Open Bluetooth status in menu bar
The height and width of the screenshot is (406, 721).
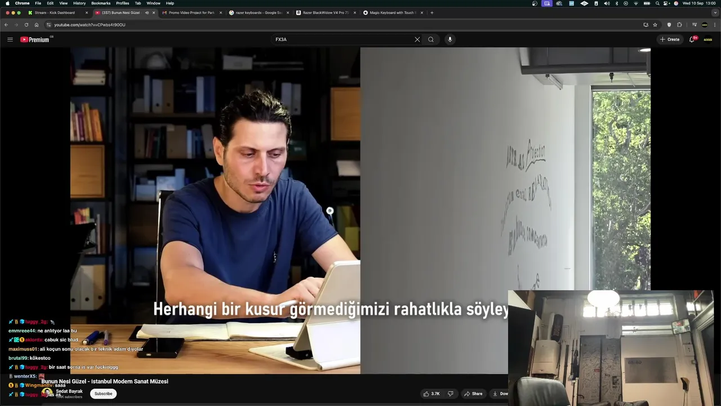point(616,3)
